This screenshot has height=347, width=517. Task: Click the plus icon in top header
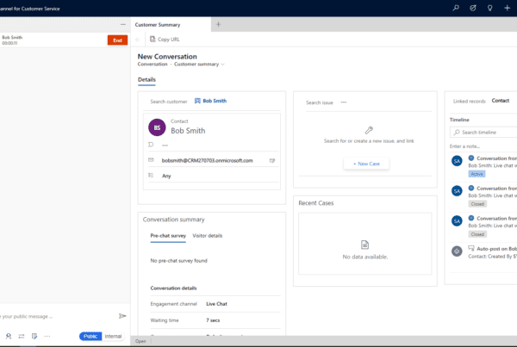(508, 8)
